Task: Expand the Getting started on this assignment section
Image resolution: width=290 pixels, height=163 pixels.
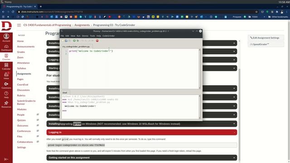Action: [142, 158]
